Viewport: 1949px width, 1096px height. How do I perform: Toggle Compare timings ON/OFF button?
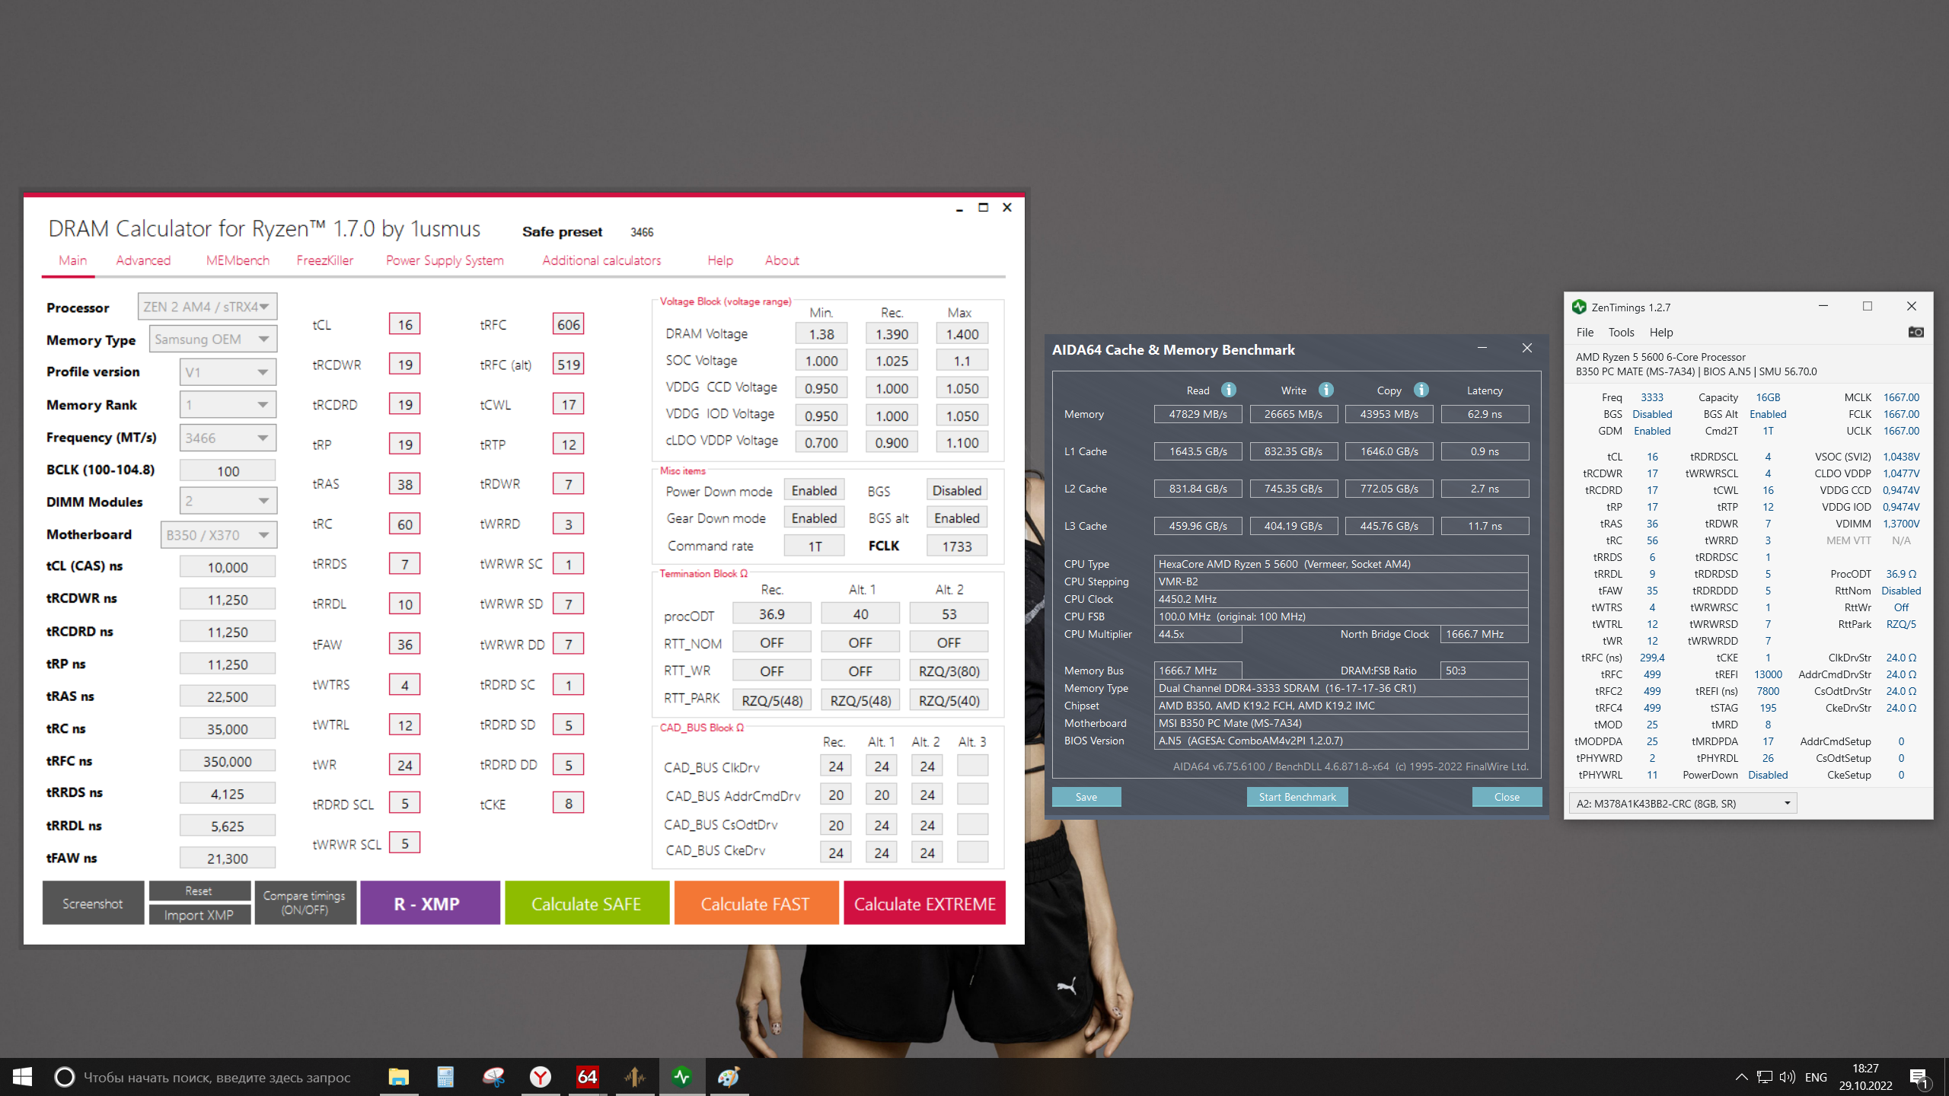point(305,903)
